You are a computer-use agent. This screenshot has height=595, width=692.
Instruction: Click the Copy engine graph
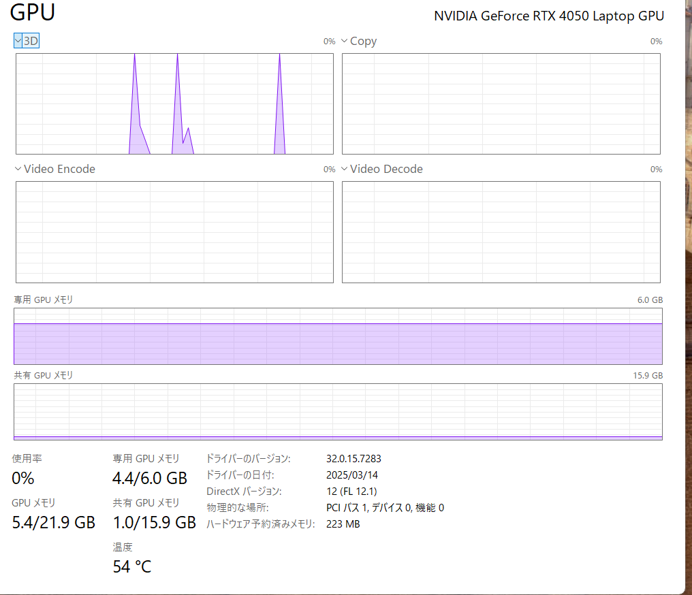pyautogui.click(x=501, y=103)
